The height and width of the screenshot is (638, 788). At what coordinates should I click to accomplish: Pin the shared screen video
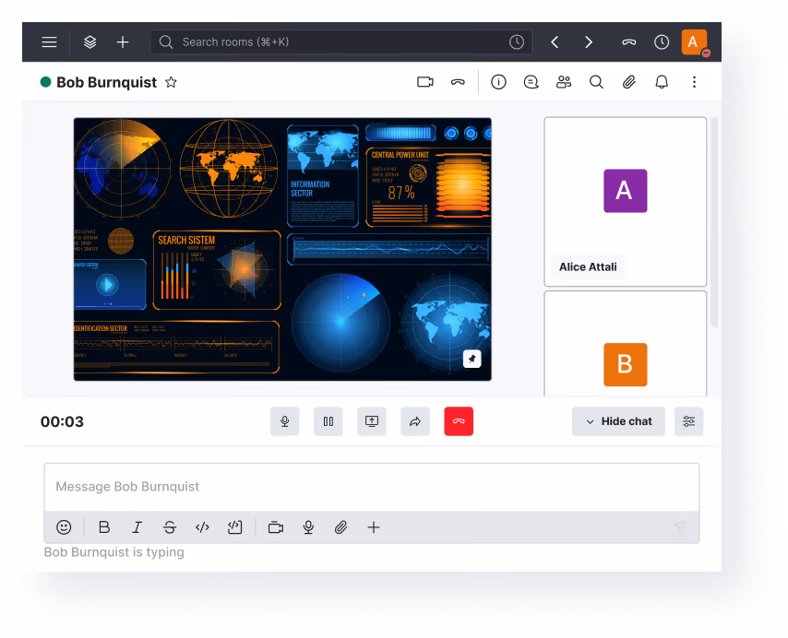[472, 359]
